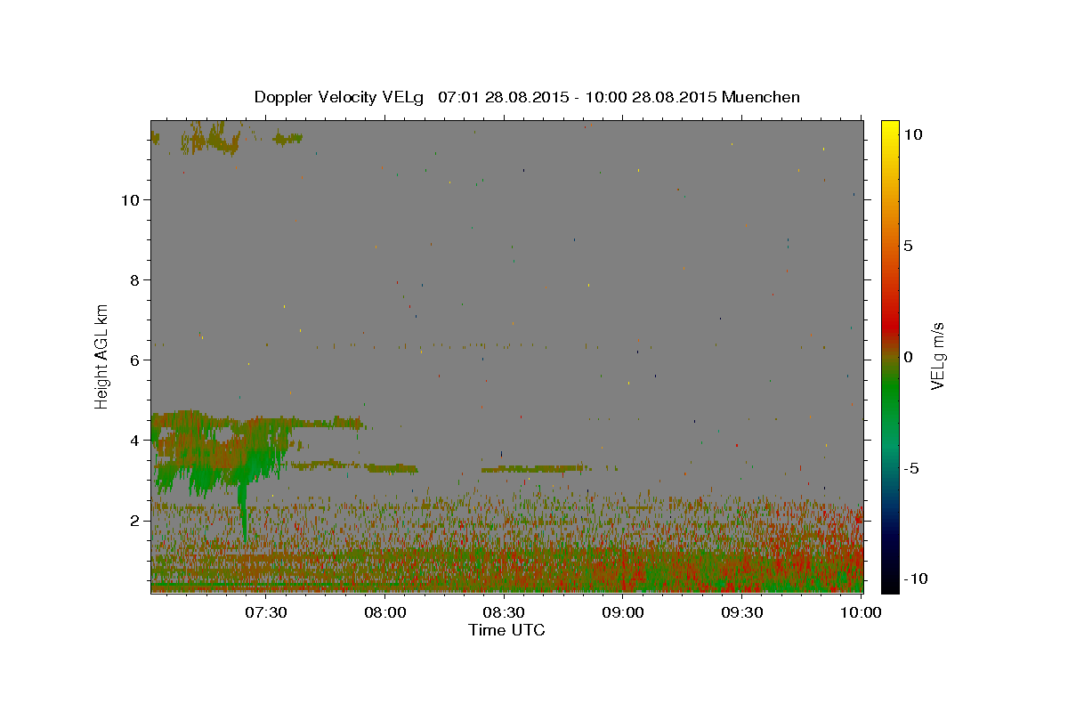Click the 07:30 time tick label
Screen dimensions: 1068x712
click(266, 612)
